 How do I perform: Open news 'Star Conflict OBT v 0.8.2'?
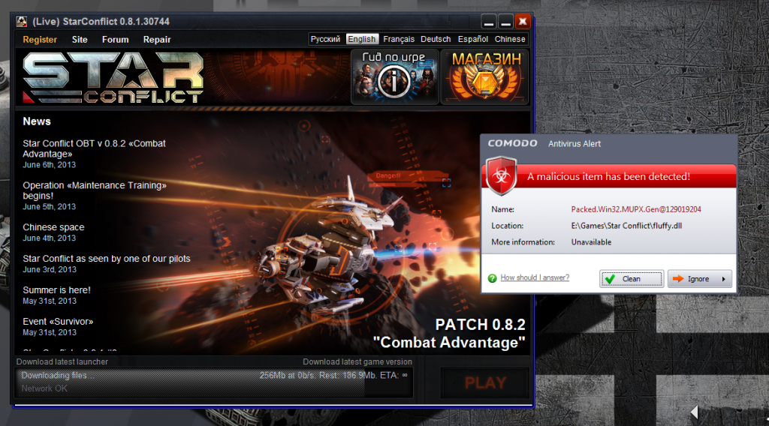pyautogui.click(x=94, y=148)
